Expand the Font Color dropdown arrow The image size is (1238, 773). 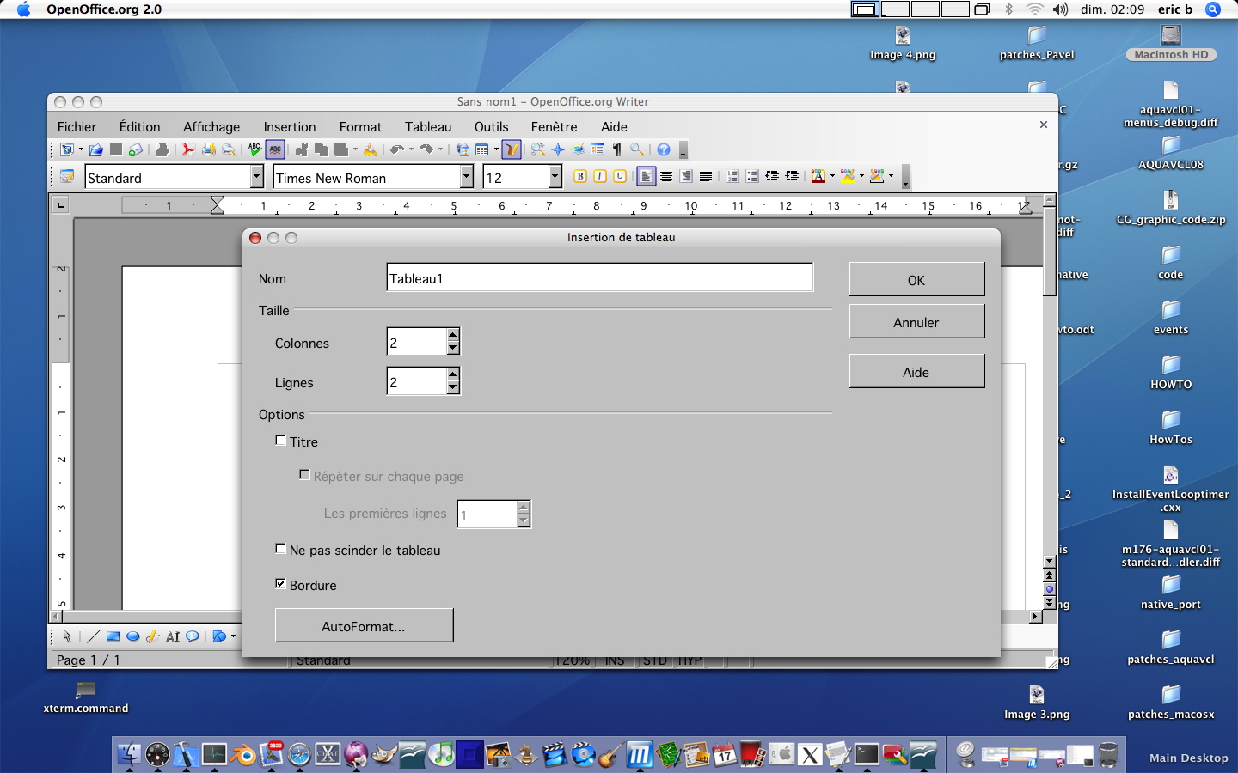(x=832, y=176)
